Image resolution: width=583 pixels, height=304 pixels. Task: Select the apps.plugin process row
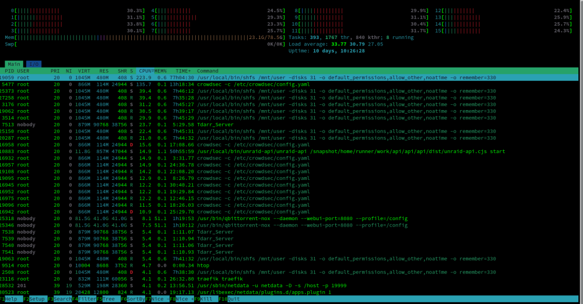[289, 292]
